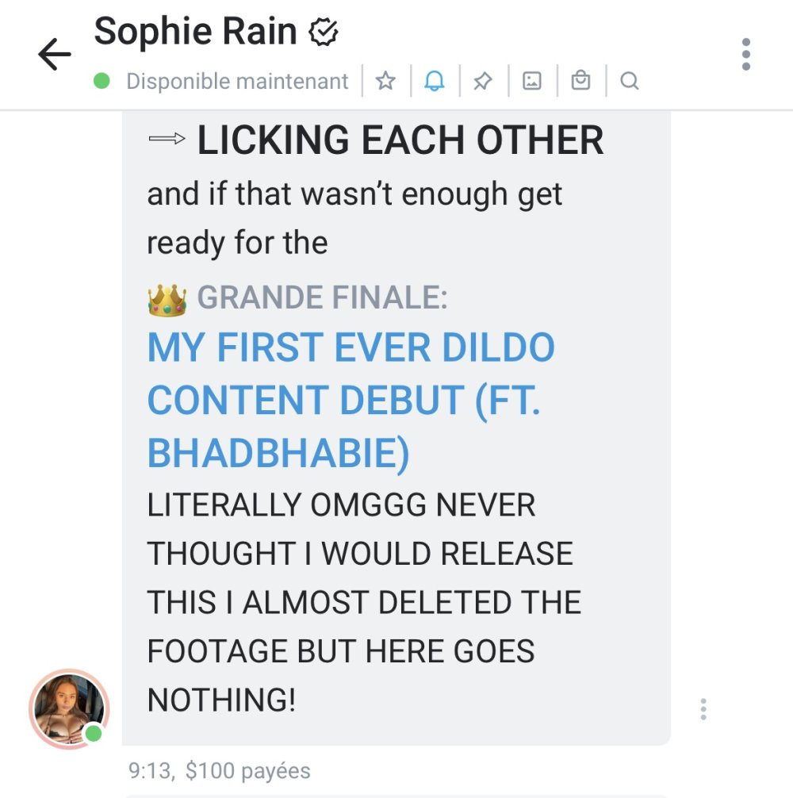
Task: Click the "LICKING EACH OTHER" heading line
Action: pos(376,140)
